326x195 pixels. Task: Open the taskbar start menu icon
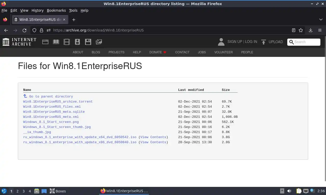coord(4,191)
